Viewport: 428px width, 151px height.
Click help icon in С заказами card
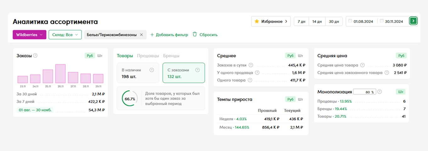point(197,70)
